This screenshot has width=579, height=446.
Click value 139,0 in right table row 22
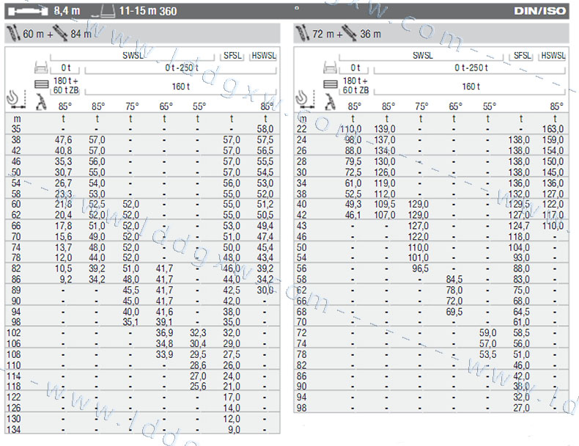point(384,129)
